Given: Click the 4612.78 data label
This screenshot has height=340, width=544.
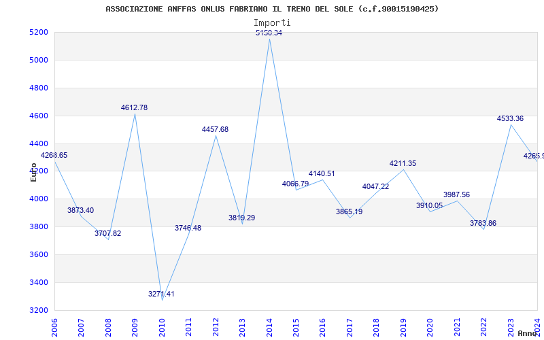Looking at the screenshot, I should [x=134, y=108].
